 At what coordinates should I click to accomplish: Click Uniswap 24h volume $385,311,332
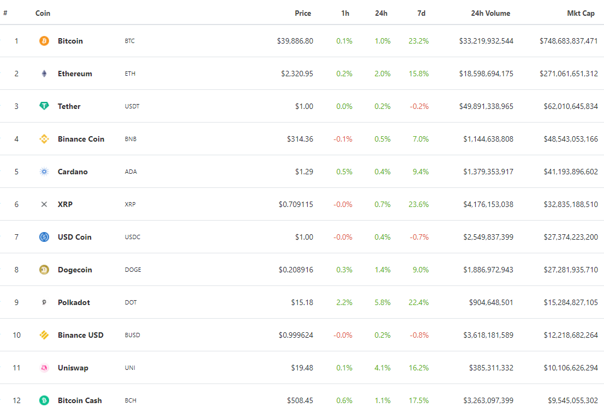point(491,368)
